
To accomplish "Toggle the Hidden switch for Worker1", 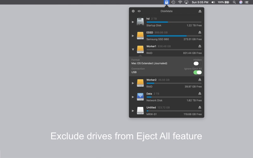I will (x=197, y=64).
